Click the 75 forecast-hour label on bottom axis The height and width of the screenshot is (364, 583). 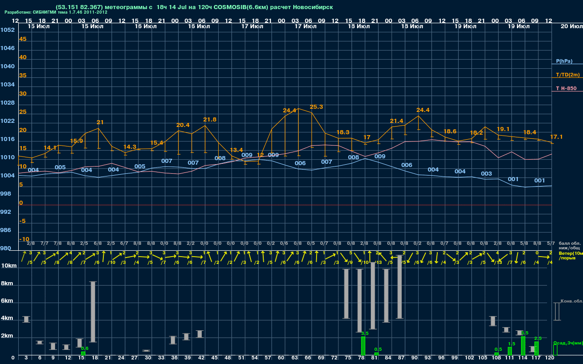point(348,358)
